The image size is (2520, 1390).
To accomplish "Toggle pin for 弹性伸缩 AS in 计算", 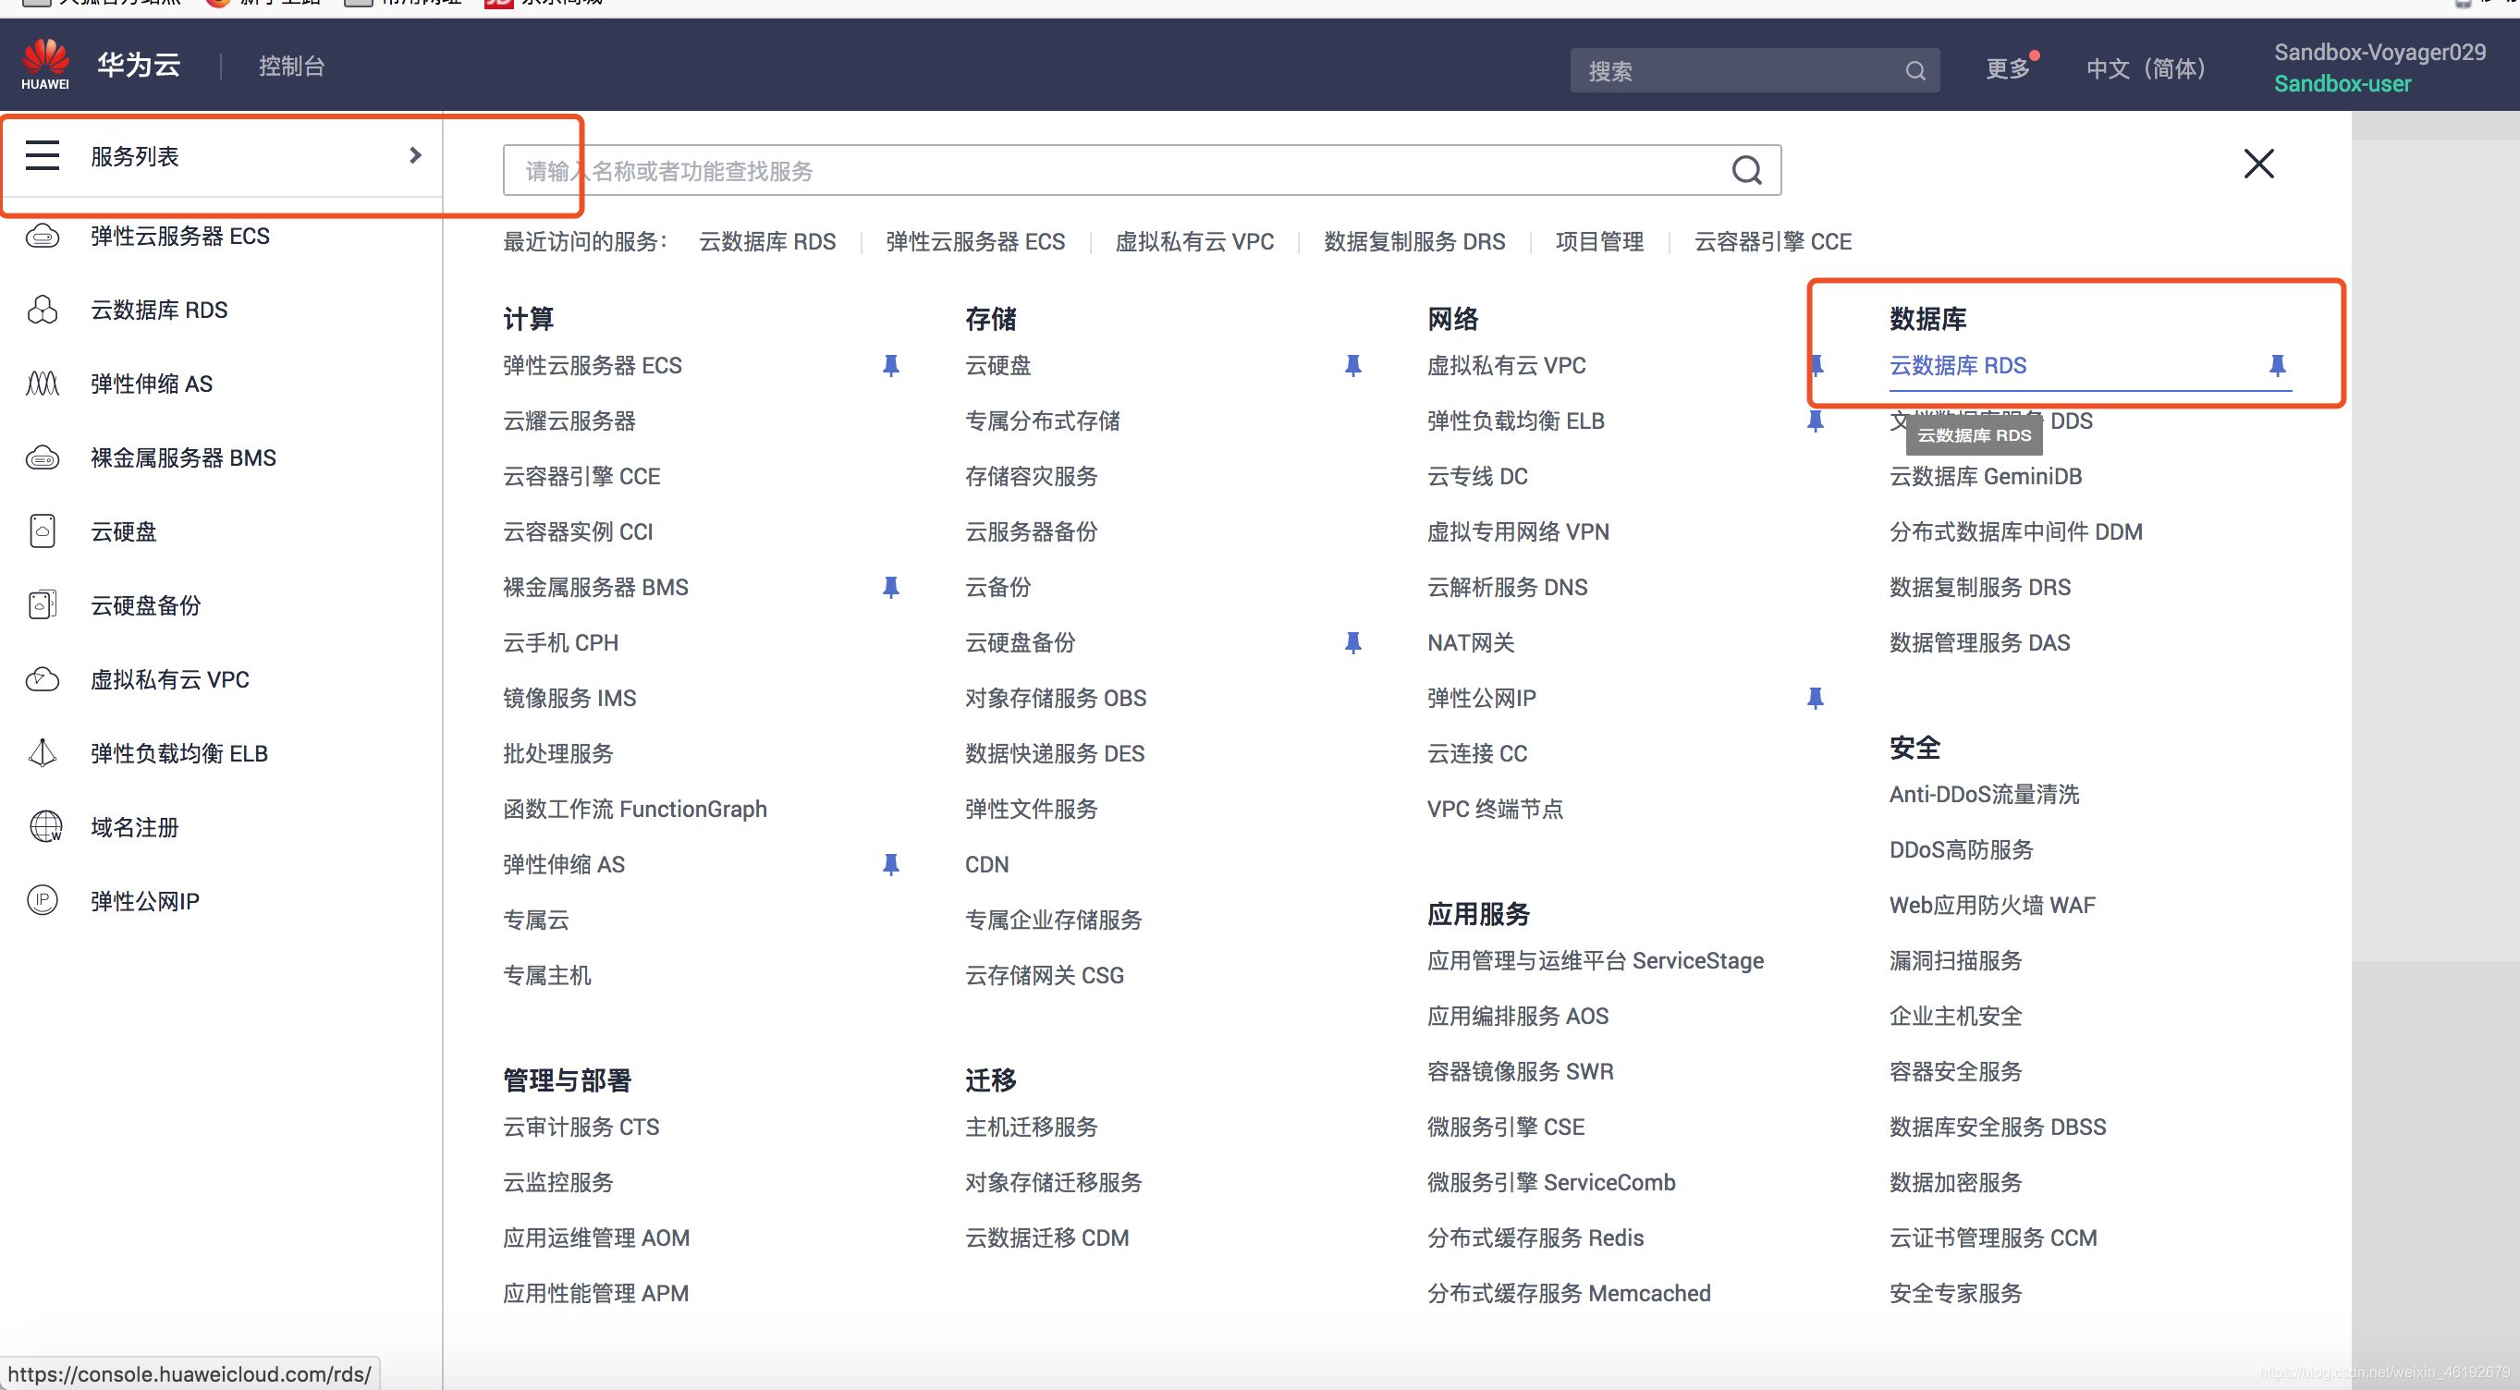I will pos(890,865).
